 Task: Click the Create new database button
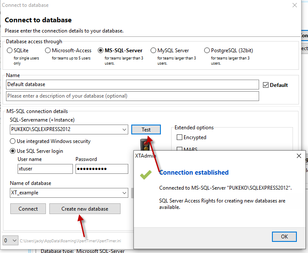tap(85, 209)
